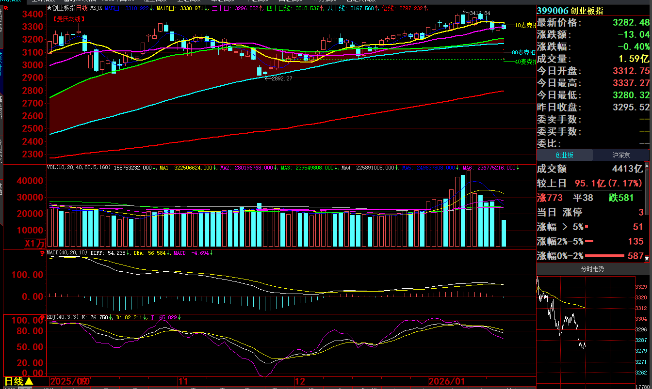The height and width of the screenshot is (389, 652).
Task: Open the 日线 period selector
Action: point(18,381)
